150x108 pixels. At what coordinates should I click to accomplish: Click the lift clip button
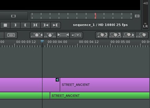pos(50,35)
